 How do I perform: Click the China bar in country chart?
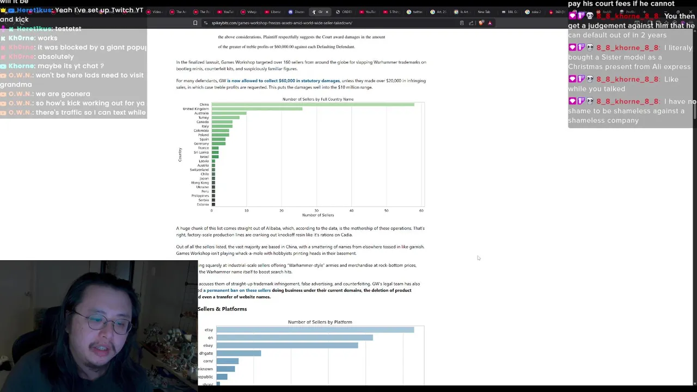tap(313, 105)
